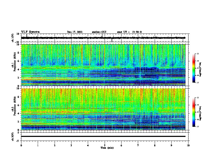Click time axis tick label "3"

click(x=71, y=145)
